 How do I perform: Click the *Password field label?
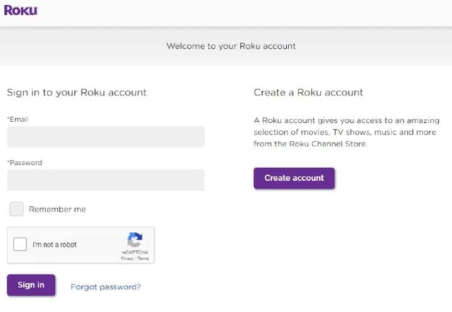point(24,163)
